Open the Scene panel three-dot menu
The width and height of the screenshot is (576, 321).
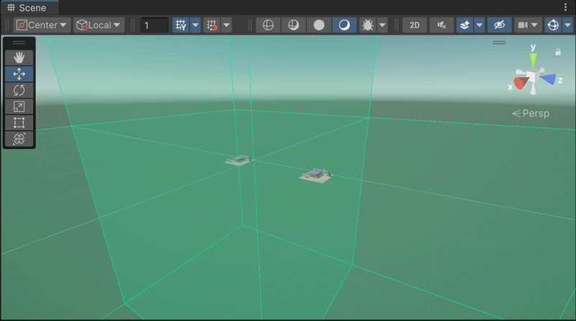pos(565,7)
